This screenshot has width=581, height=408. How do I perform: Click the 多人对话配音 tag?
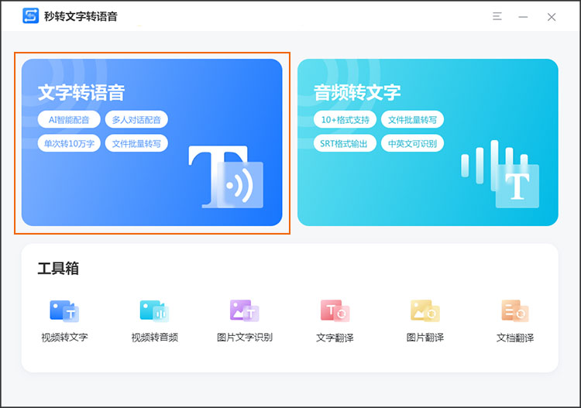tap(136, 119)
